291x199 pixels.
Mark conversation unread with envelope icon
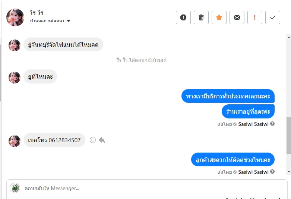(x=237, y=17)
